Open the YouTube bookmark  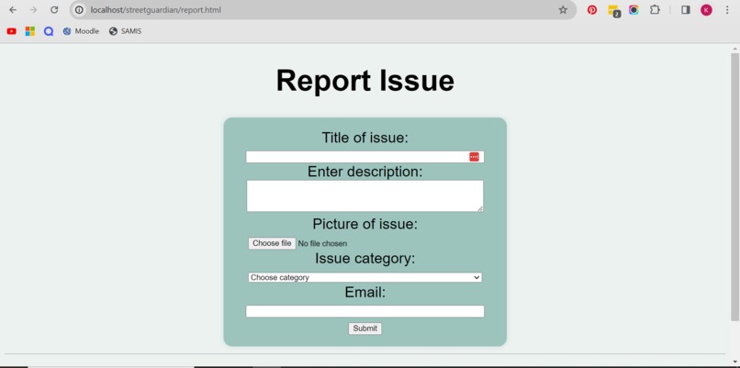[12, 31]
